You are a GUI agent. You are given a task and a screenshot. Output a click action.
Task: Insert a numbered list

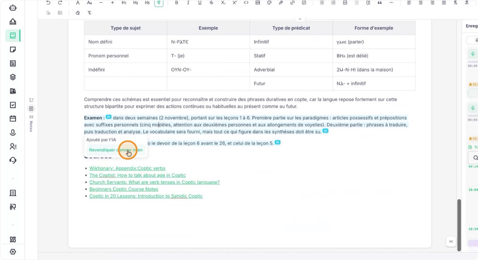333,3
